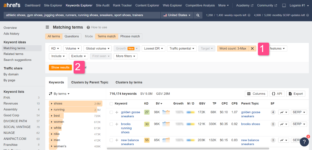This screenshot has width=312, height=150.
Task: Open Loganix #1 account menu
Action: (x=300, y=5)
